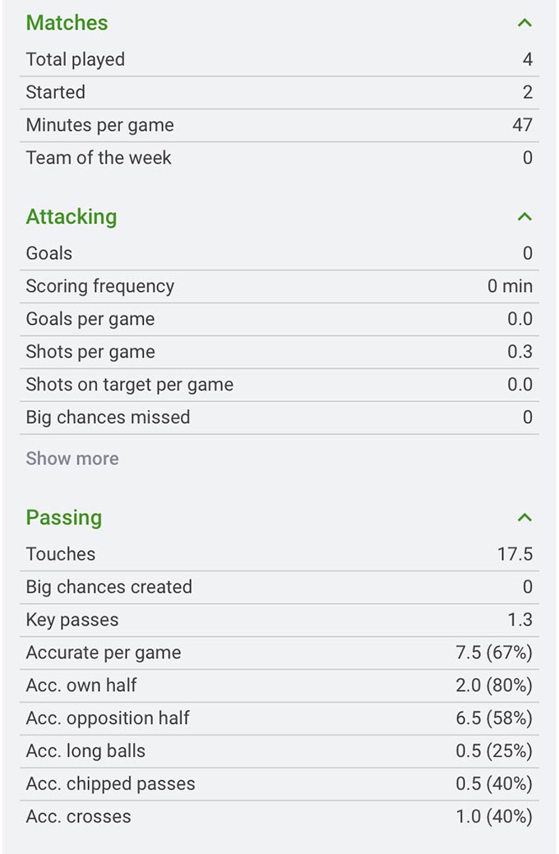Viewport: 559px width, 854px height.
Task: Click the Big chances missed row
Action: pos(279,418)
